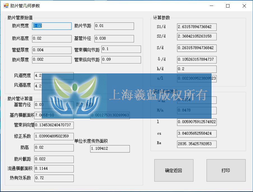Focus the 热有效系数 input field
The image size is (253, 192).
tap(54, 178)
